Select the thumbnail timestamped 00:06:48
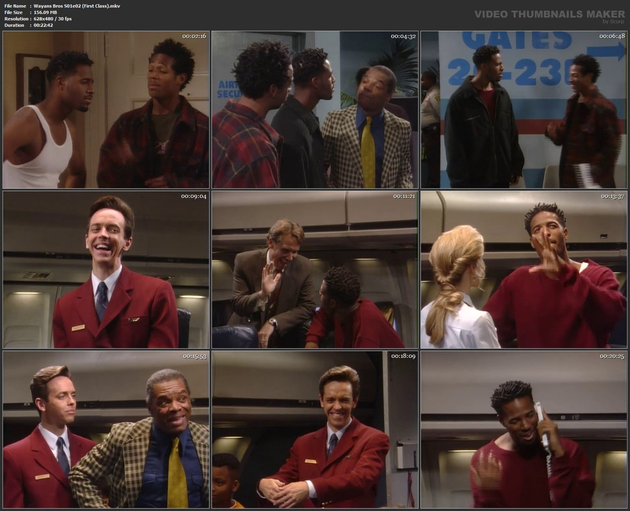This screenshot has height=511, width=630. [524, 109]
